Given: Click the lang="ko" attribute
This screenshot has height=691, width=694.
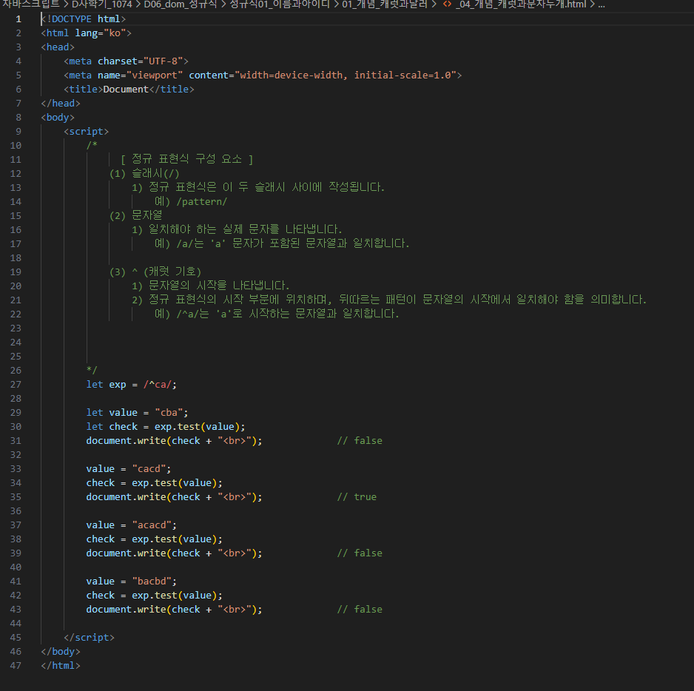Looking at the screenshot, I should coord(101,33).
